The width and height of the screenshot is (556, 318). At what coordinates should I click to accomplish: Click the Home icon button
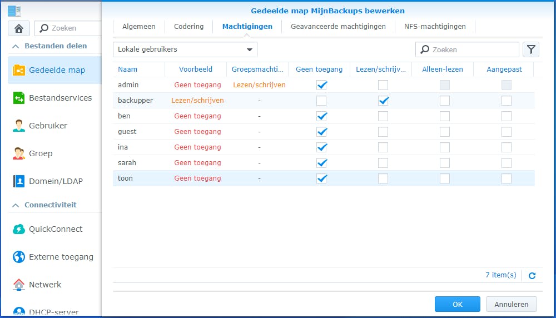click(x=19, y=28)
